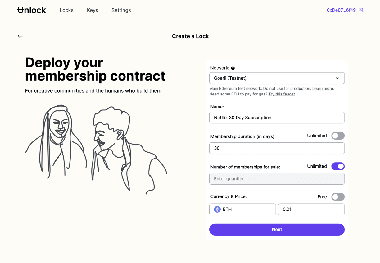Follow the Learn more link
Image resolution: width=380 pixels, height=263 pixels.
point(323,89)
